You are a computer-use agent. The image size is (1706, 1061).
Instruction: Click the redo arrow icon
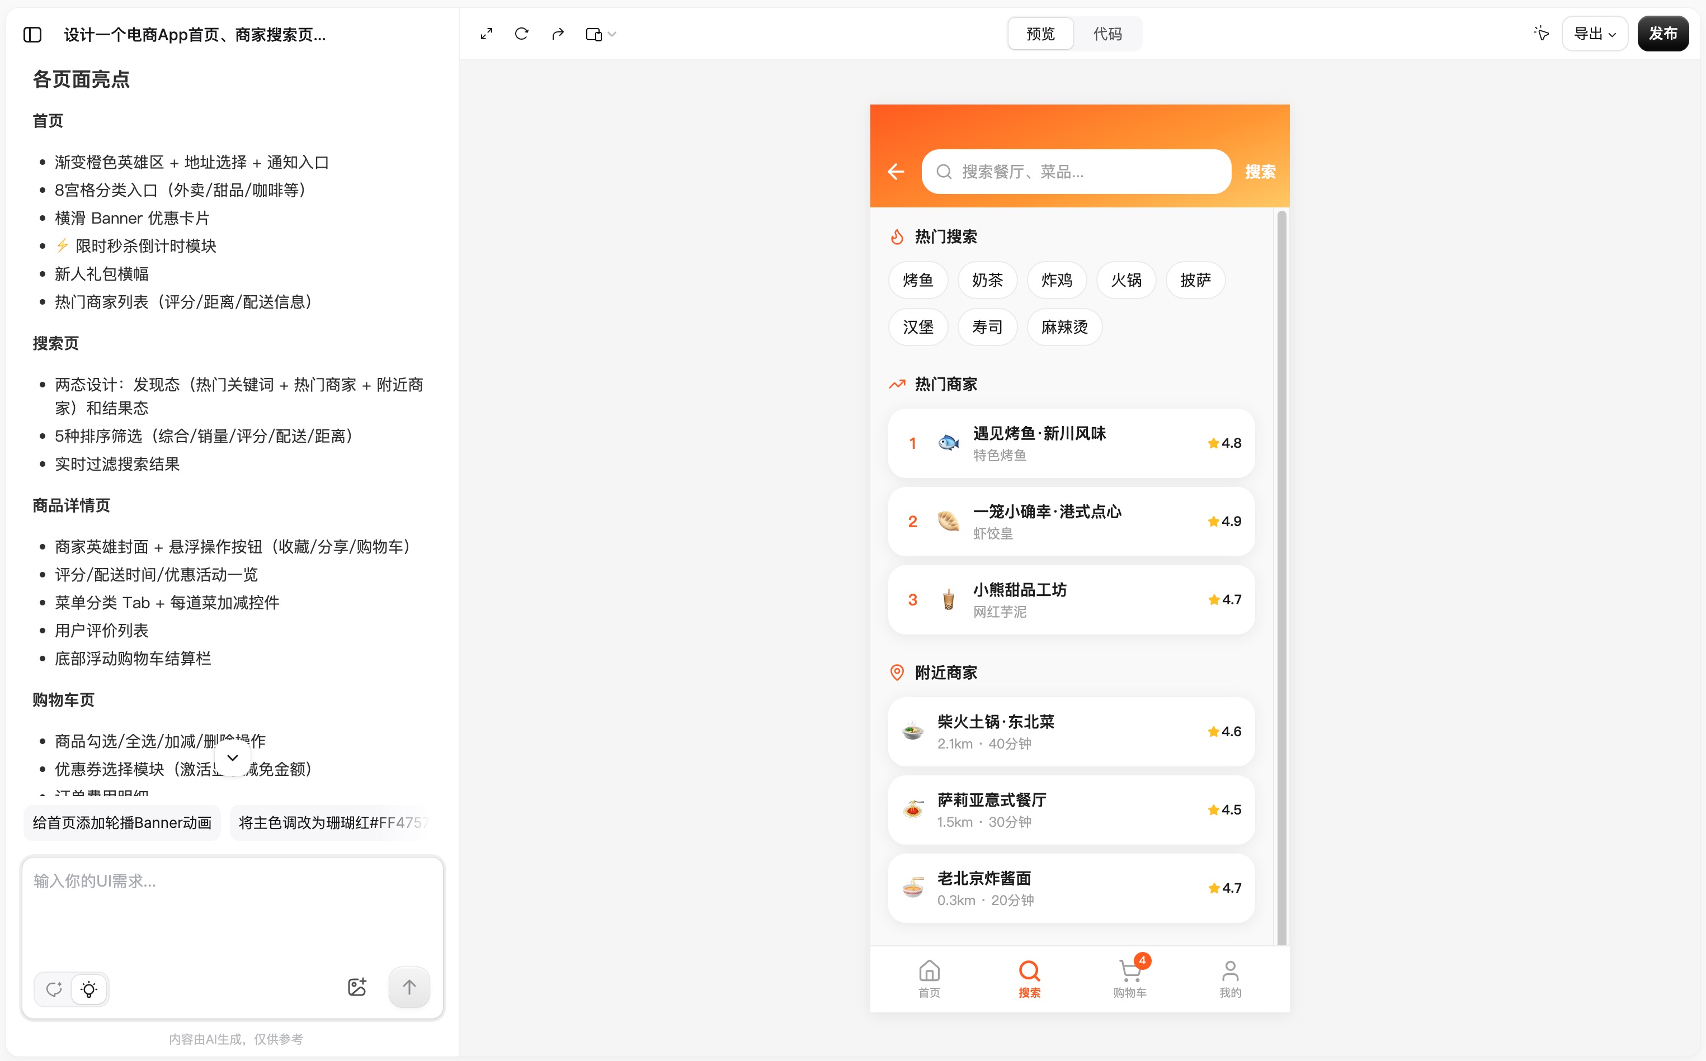pos(558,34)
